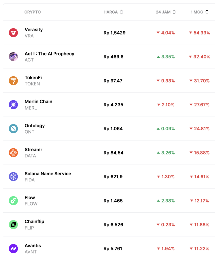This screenshot has height=258, width=215.
Task: Sort by the 1 MGG column arrows
Action: [x=207, y=12]
